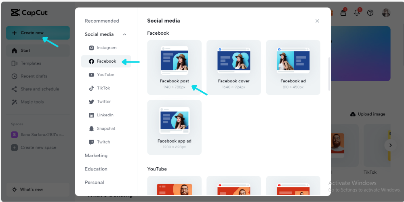Click Upload image
The image size is (404, 202).
coord(368,114)
